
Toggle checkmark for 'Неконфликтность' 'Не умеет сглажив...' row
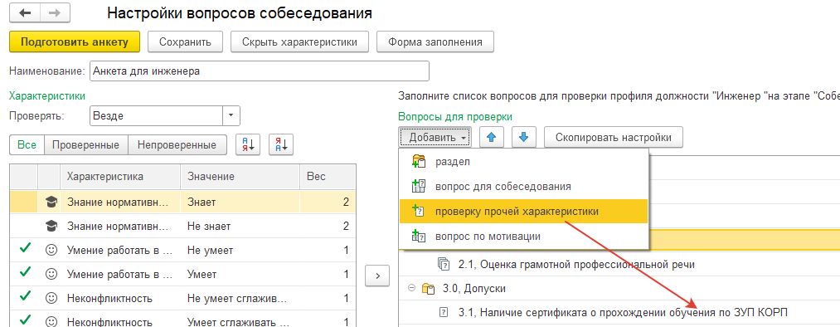(24, 297)
